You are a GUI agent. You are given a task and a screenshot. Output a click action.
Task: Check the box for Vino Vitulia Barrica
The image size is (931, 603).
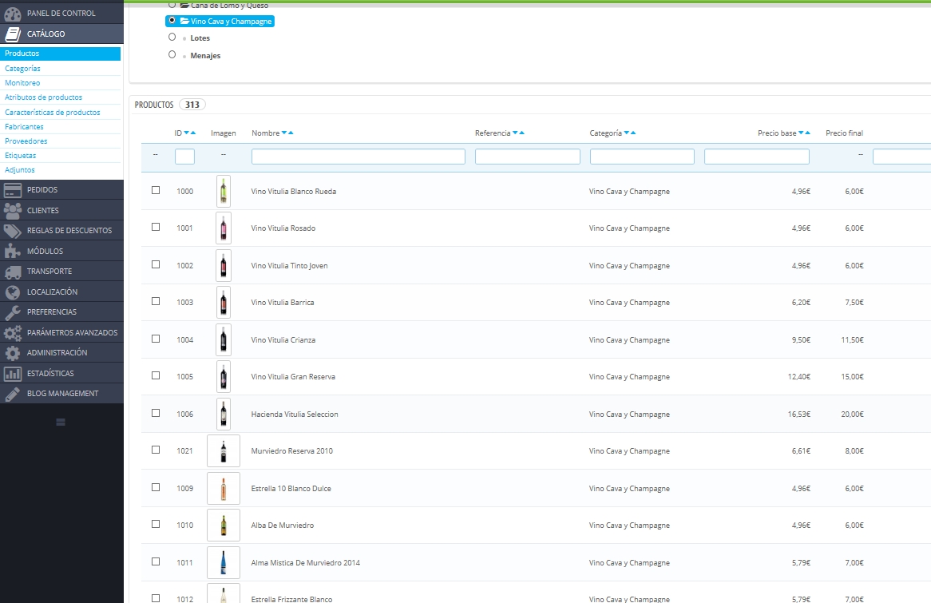coord(156,301)
